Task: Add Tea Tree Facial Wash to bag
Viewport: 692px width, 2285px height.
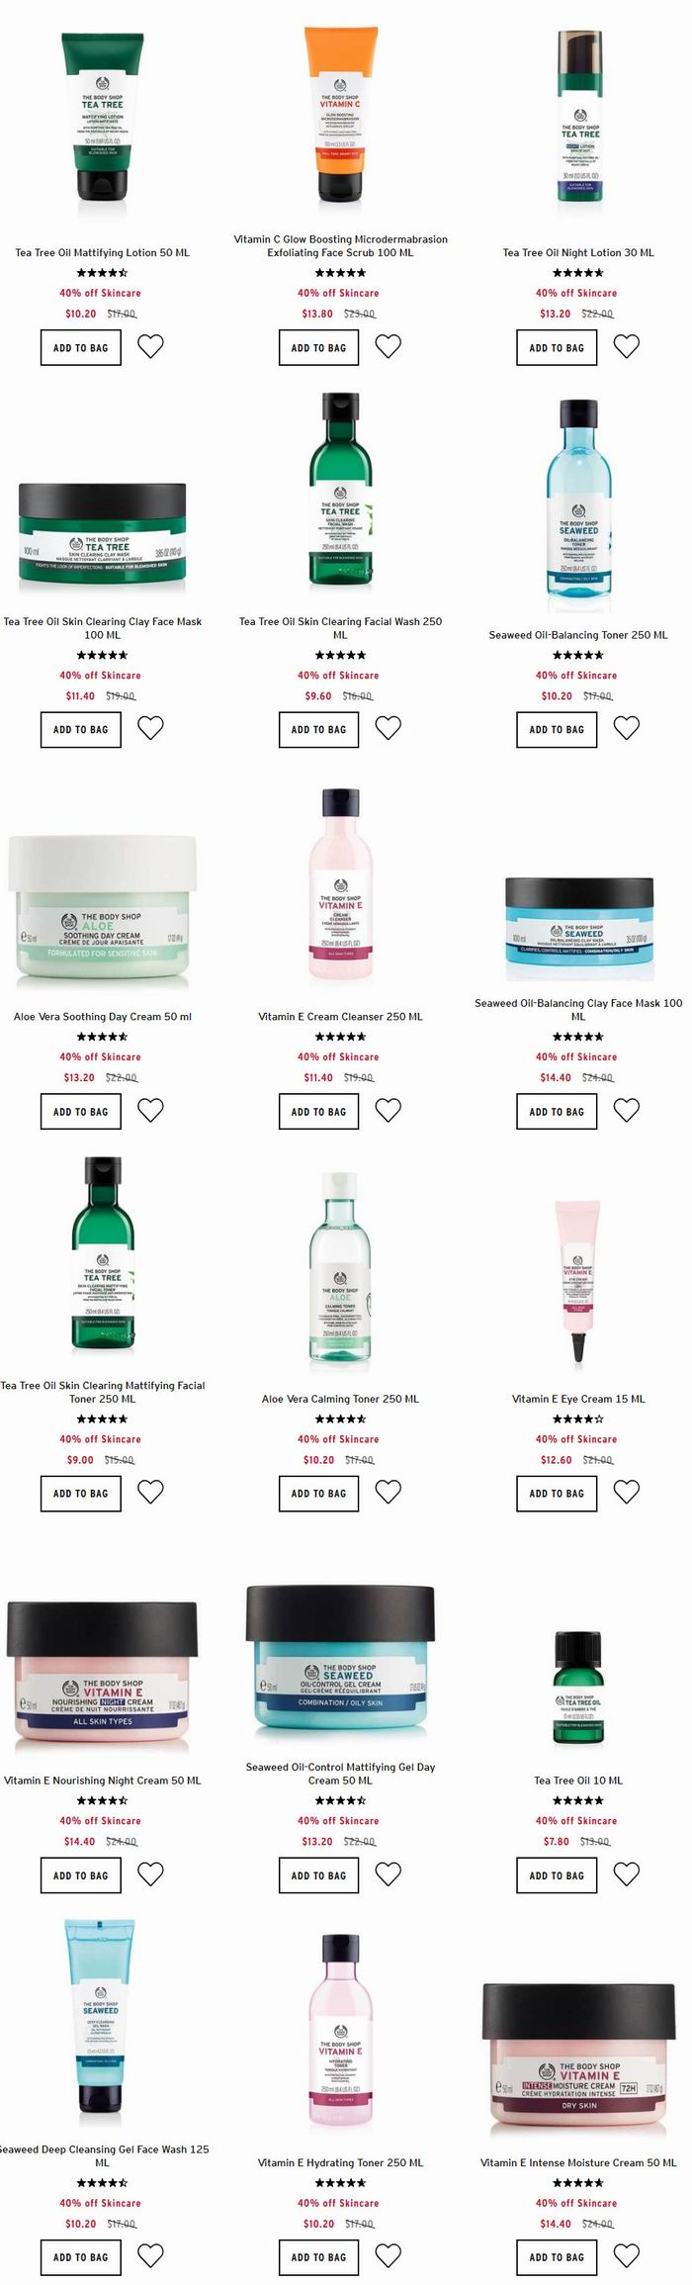Action: tap(318, 730)
